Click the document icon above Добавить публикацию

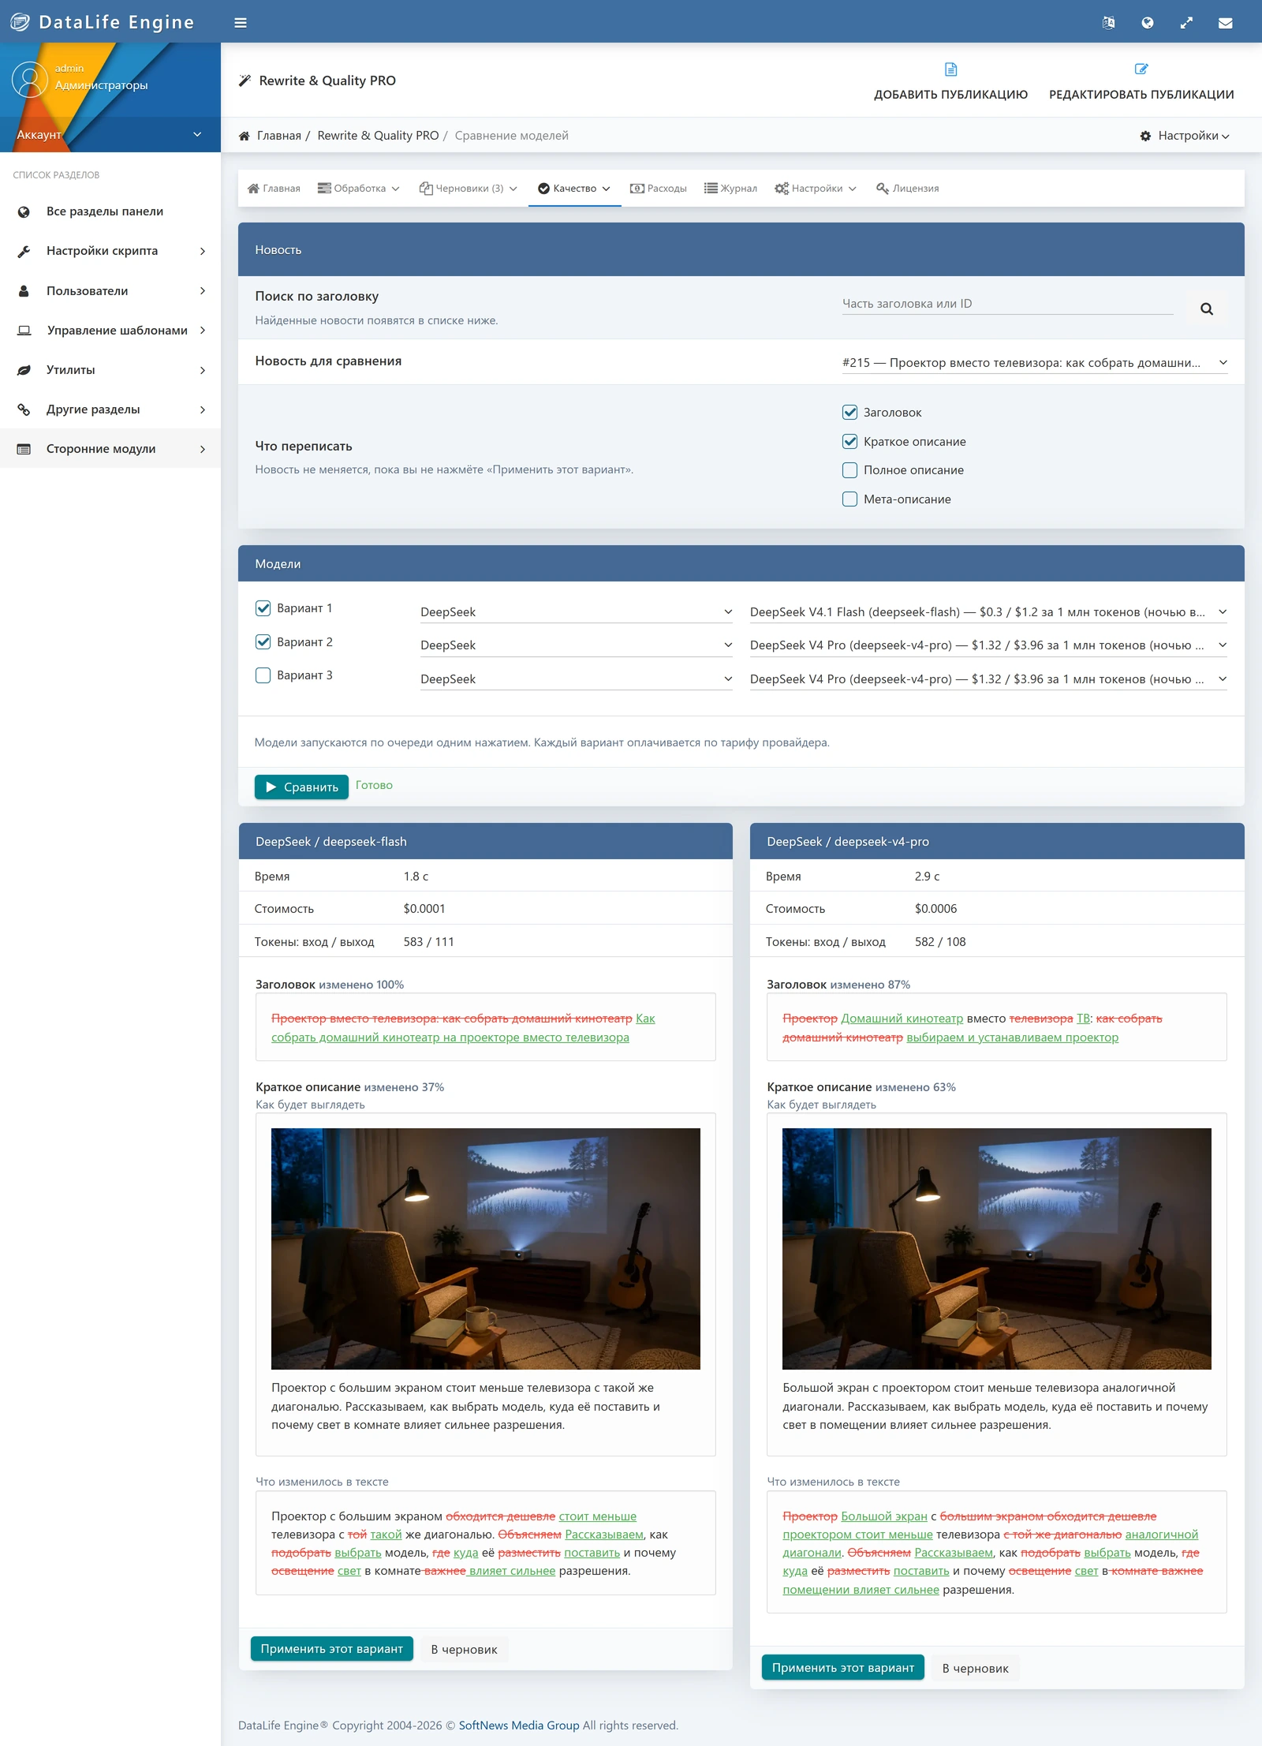pyautogui.click(x=950, y=69)
